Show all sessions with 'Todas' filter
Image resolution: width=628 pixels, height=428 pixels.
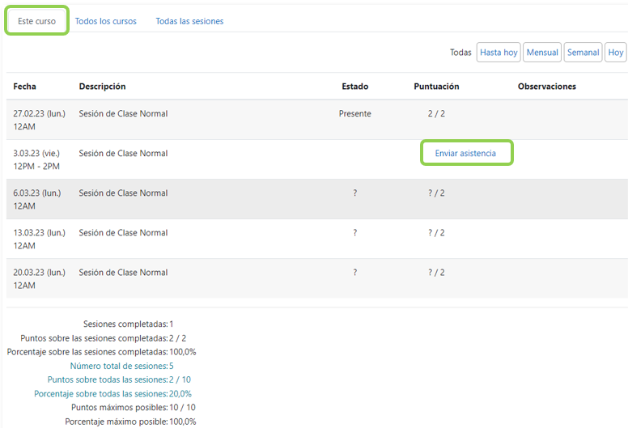[x=460, y=53]
